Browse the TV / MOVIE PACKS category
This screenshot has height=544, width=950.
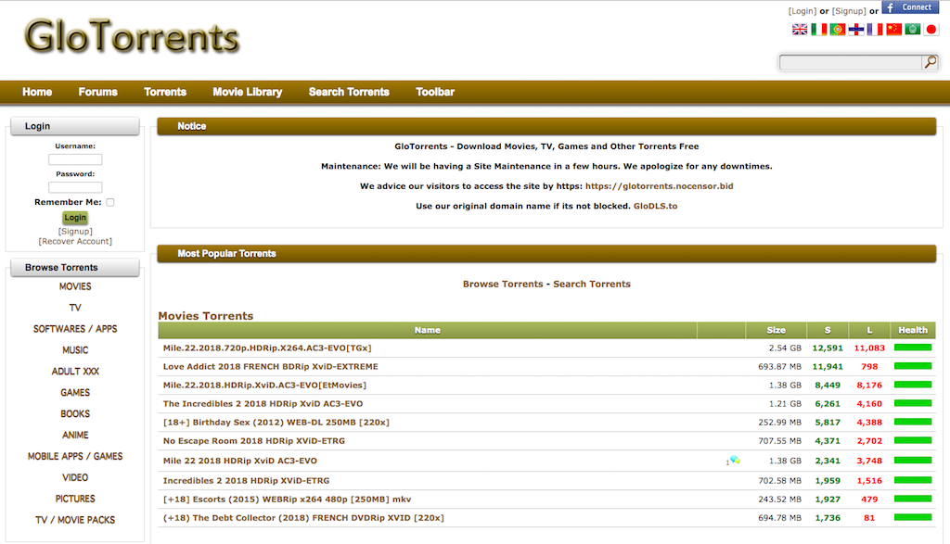[75, 519]
